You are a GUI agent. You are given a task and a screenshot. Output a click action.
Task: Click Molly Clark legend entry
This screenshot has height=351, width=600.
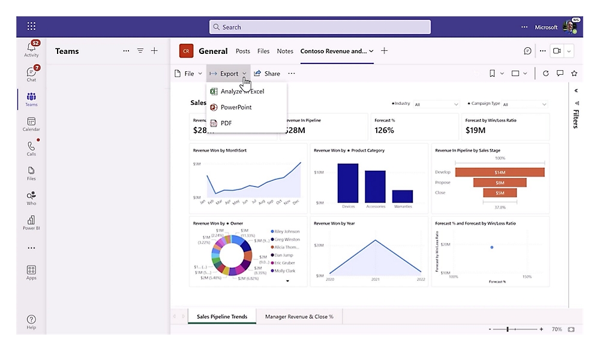pos(283,271)
